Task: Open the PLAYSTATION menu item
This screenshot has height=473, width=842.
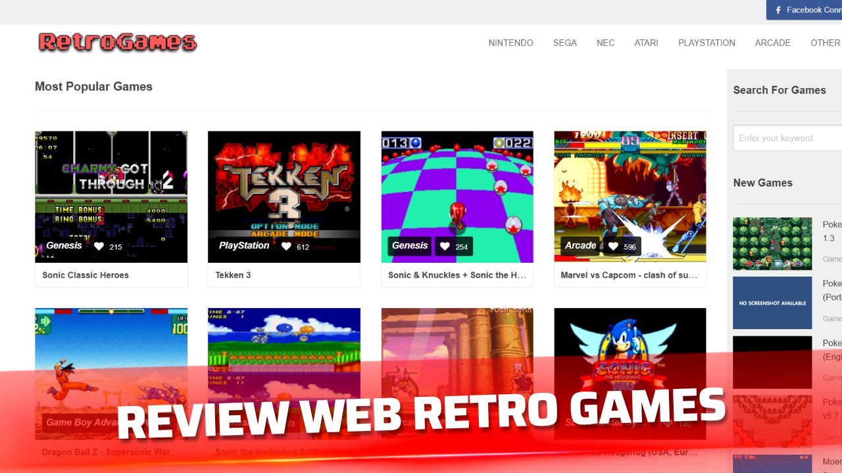Action: tap(706, 43)
